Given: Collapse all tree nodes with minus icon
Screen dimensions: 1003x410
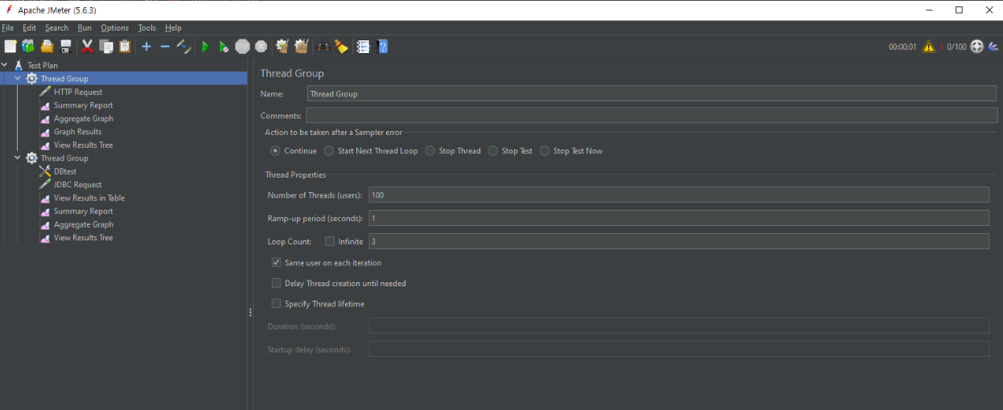Looking at the screenshot, I should [x=165, y=47].
